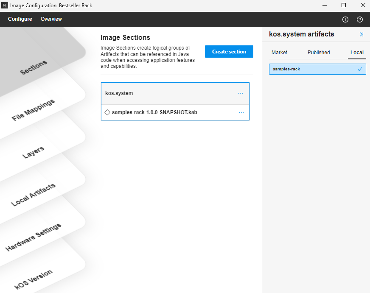Open the help question mark icon

pyautogui.click(x=360, y=20)
